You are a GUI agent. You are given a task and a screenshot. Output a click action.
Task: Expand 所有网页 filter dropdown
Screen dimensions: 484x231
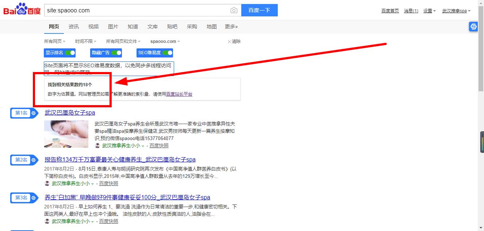click(55, 41)
